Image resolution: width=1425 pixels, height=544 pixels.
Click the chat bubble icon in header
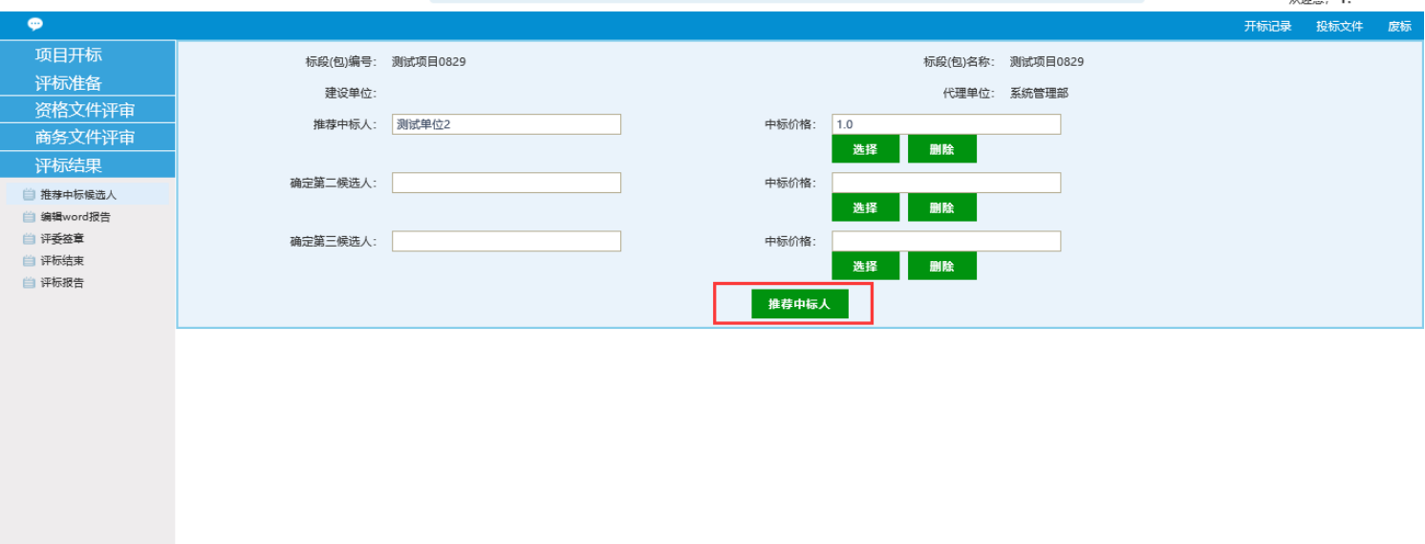pyautogui.click(x=35, y=25)
